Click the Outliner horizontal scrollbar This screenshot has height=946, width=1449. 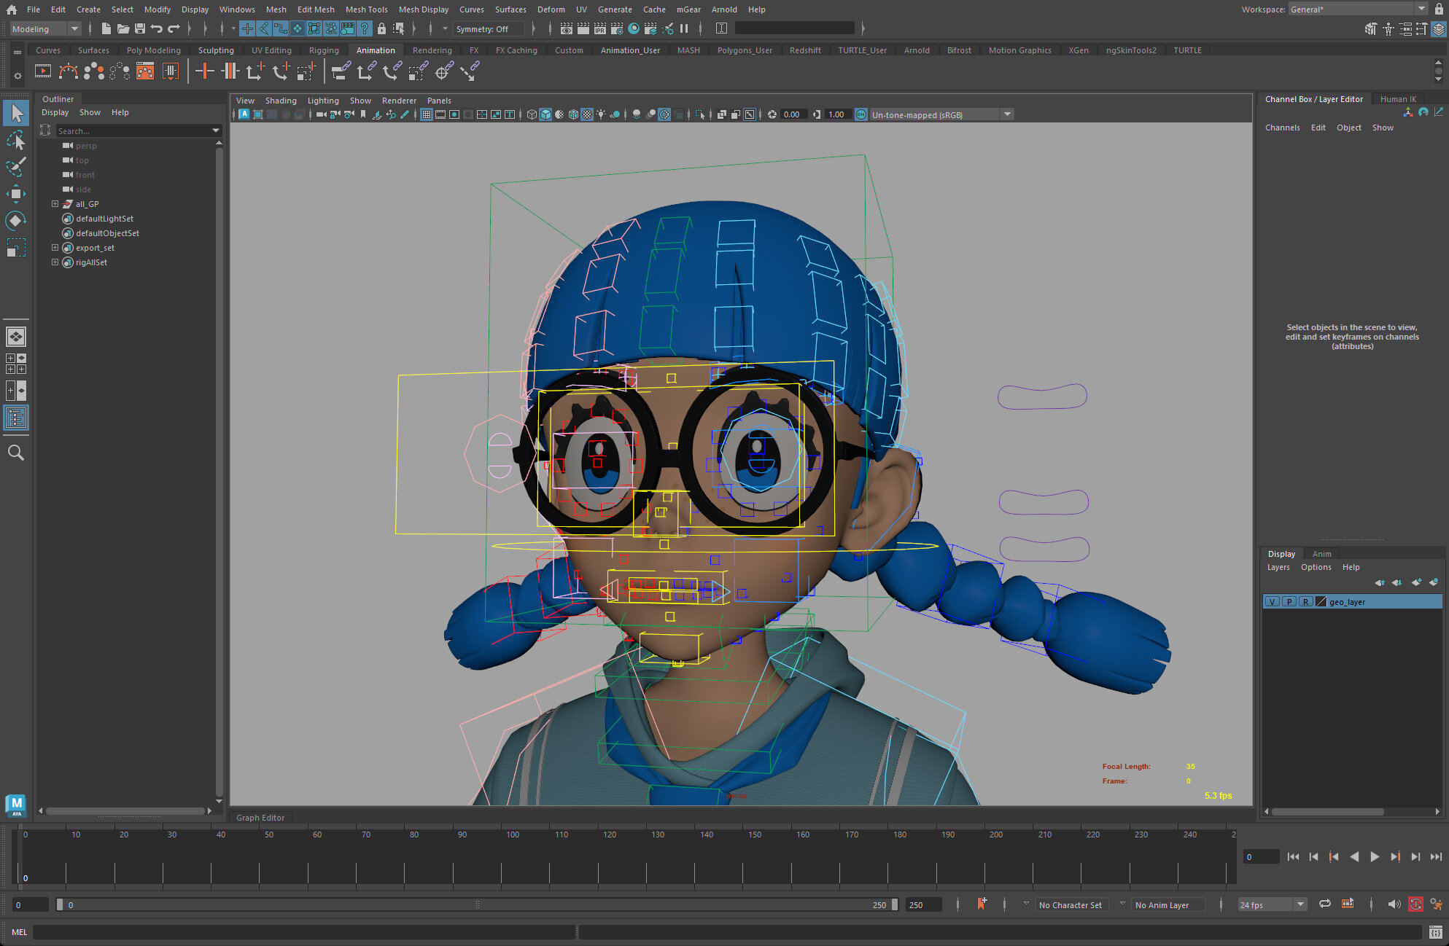125,810
